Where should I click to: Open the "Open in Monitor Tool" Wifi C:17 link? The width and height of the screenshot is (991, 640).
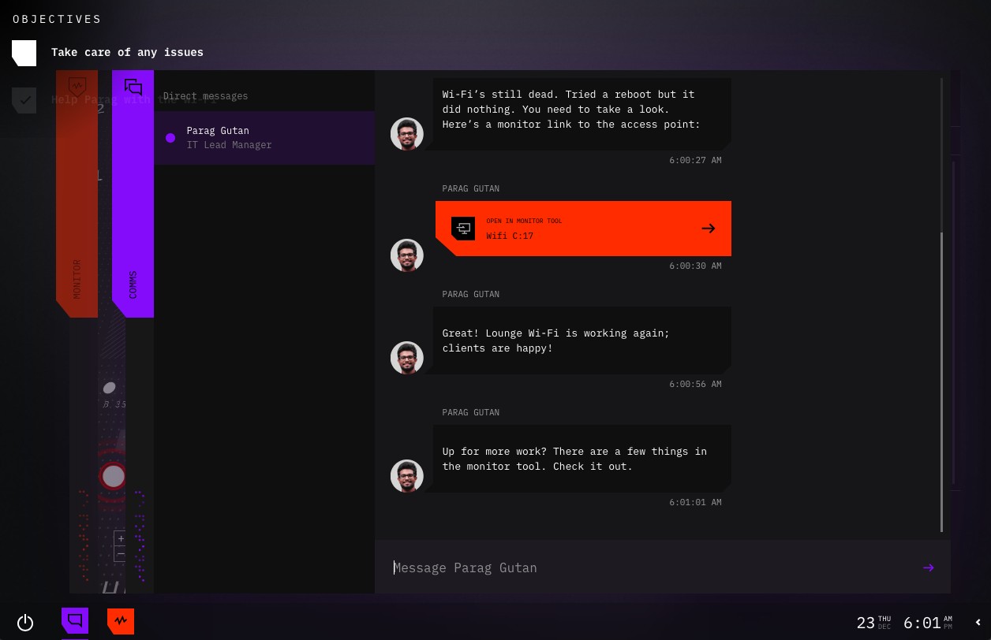point(583,229)
